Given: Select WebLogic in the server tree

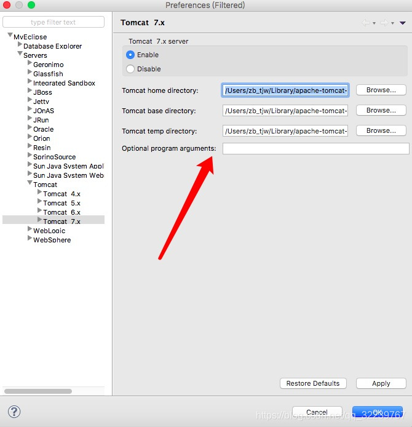Looking at the screenshot, I should click(49, 231).
